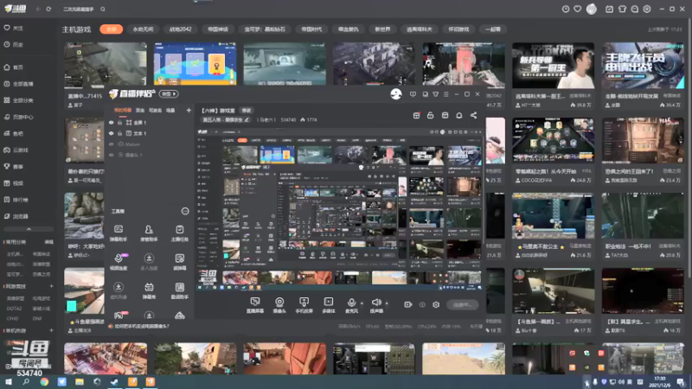Open the 马里奥不救公主 stream thumbnail
The height and width of the screenshot is (389, 692).
(x=553, y=216)
